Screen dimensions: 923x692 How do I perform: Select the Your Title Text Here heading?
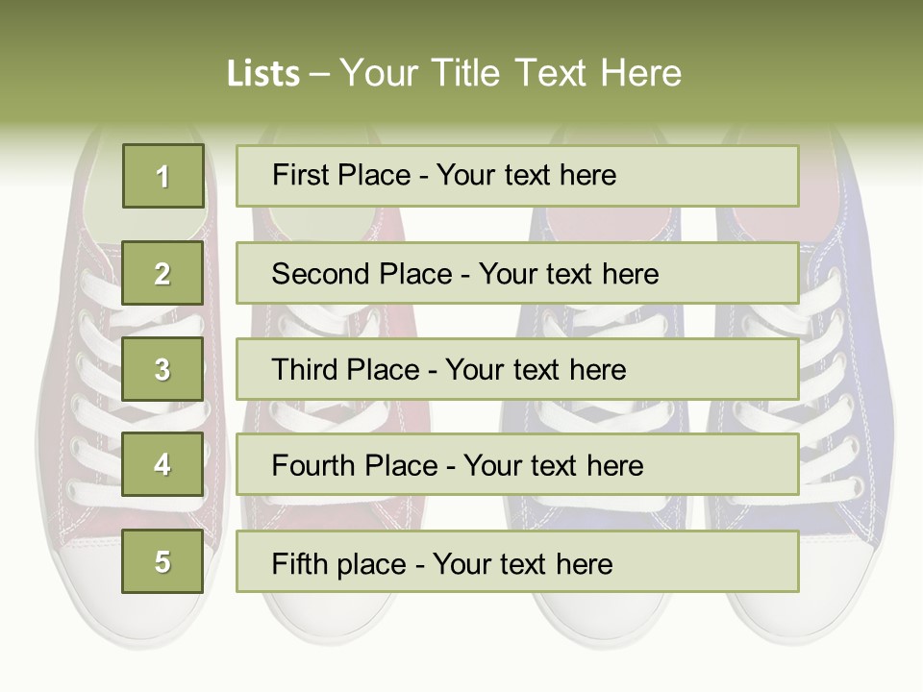pos(511,73)
